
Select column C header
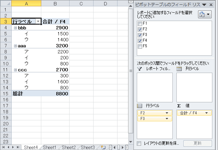81,3
